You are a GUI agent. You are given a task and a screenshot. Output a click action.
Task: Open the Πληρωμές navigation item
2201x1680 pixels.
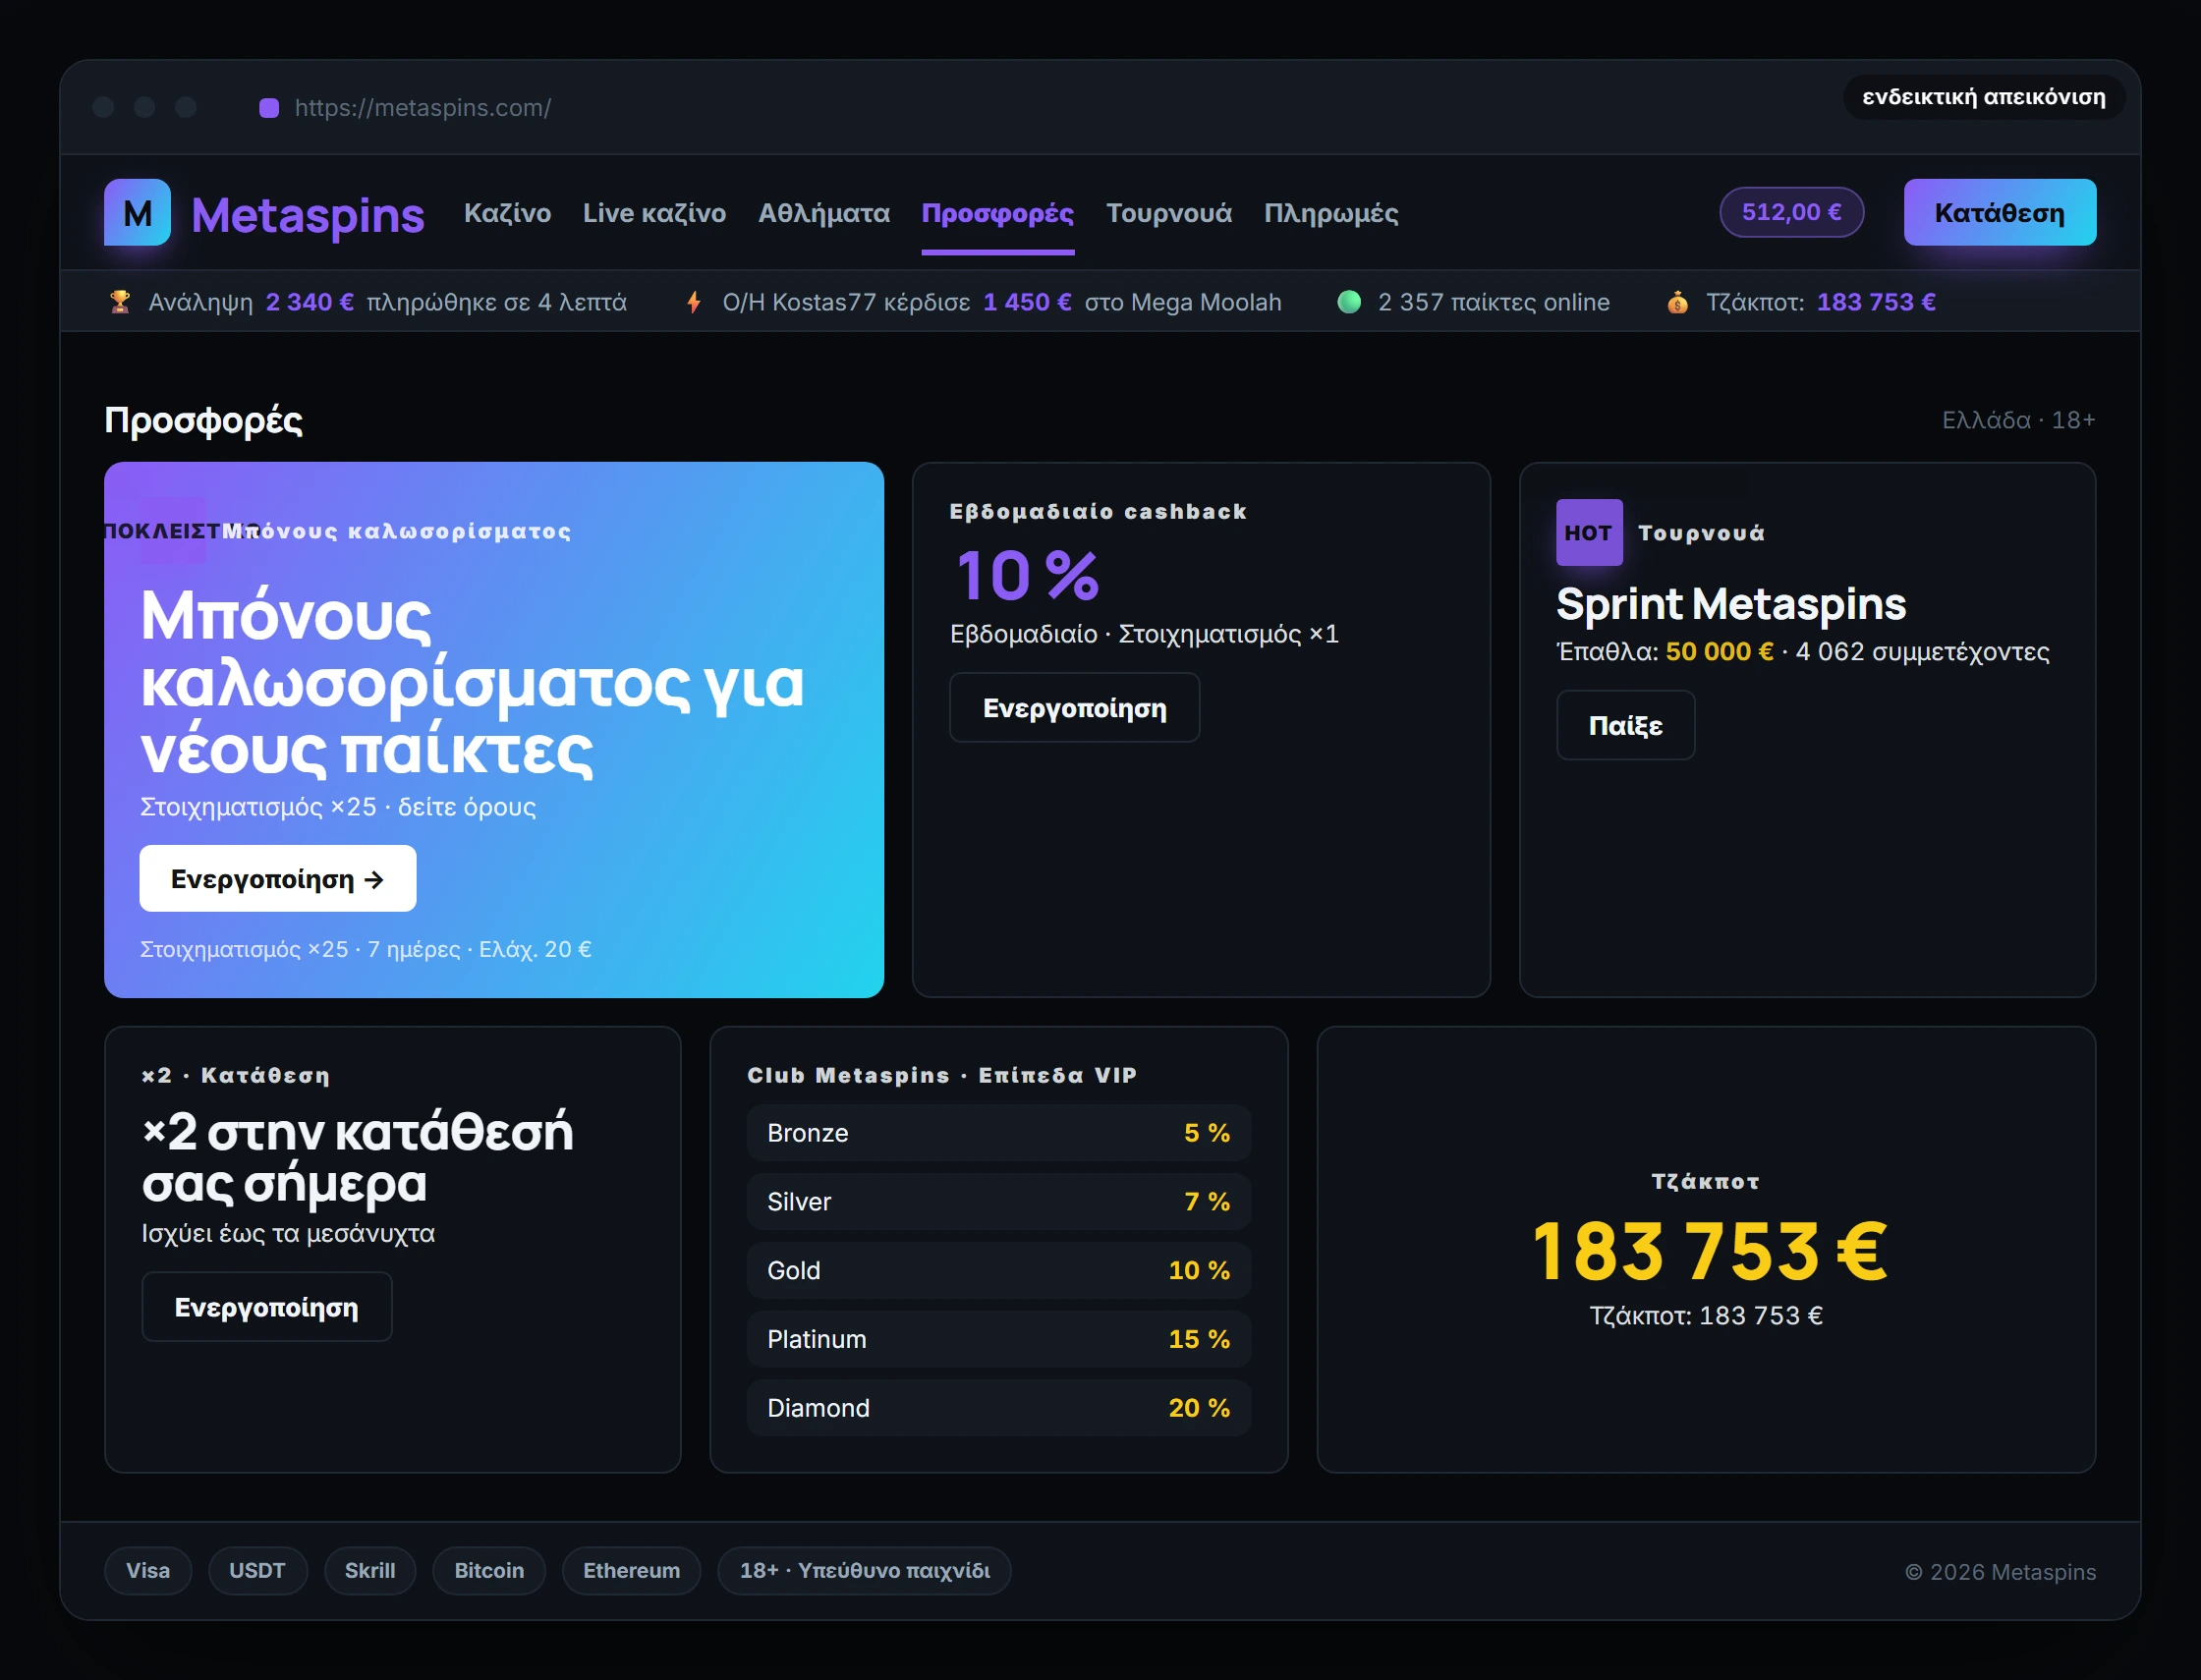pyautogui.click(x=1330, y=213)
